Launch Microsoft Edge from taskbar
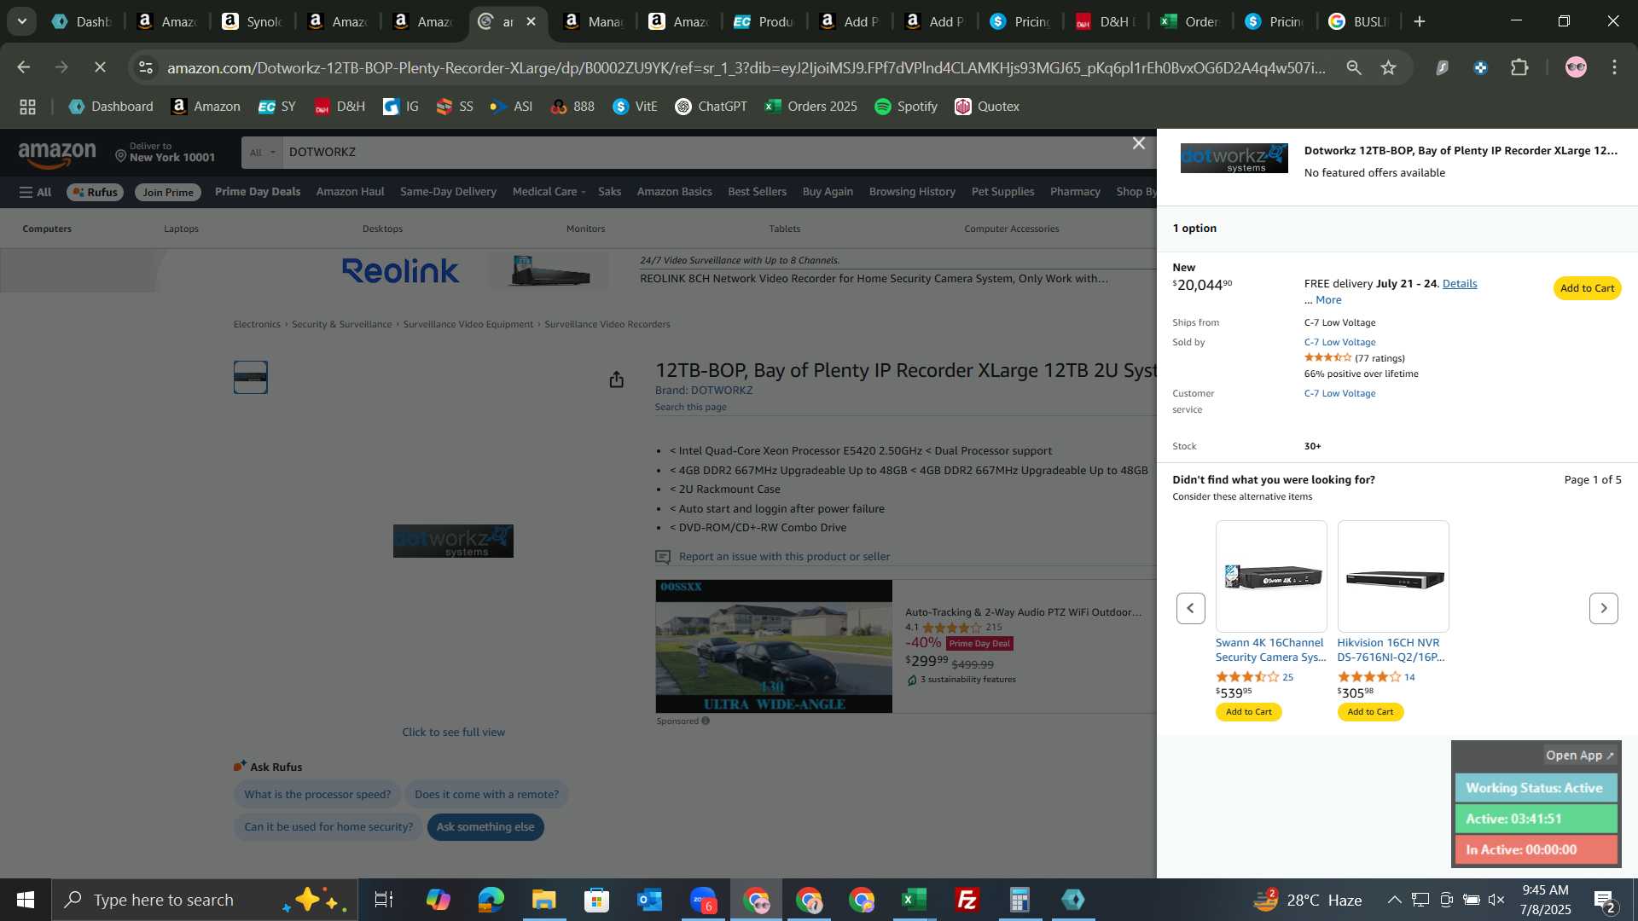This screenshot has height=921, width=1638. pyautogui.click(x=491, y=899)
